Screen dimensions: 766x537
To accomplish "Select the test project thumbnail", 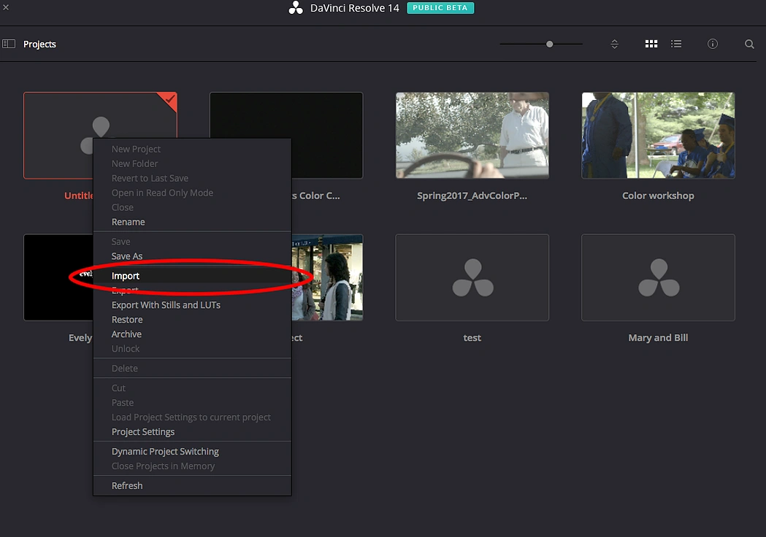I will point(472,277).
